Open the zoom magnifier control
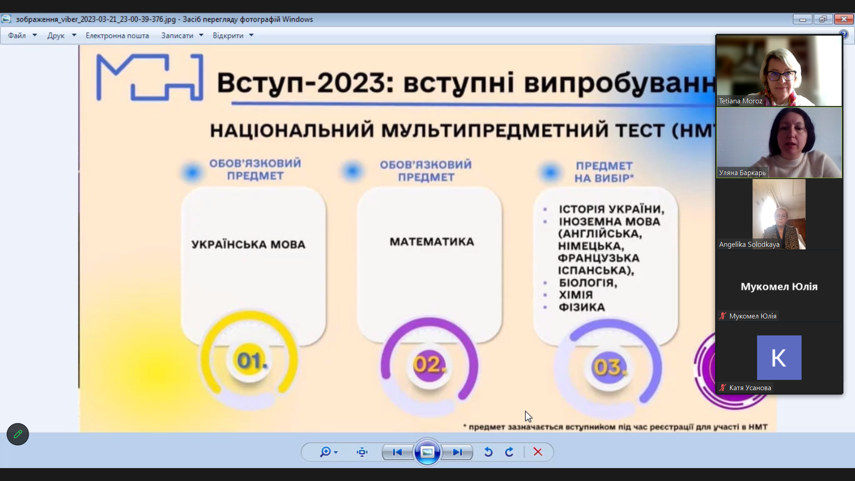The image size is (855, 481). [325, 452]
